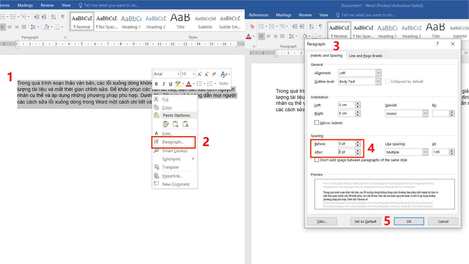This screenshot has height=264, width=469.
Task: Click the Left indentation field showing 0 cm
Action: point(346,105)
